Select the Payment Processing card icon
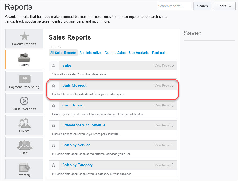Screen dimensions: 238x181 click(x=24, y=79)
